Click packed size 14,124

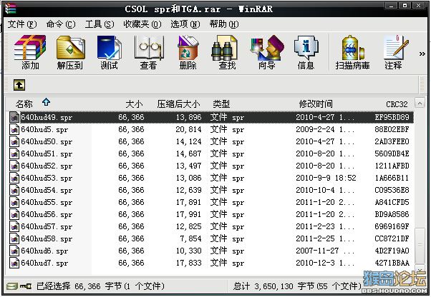pos(188,141)
